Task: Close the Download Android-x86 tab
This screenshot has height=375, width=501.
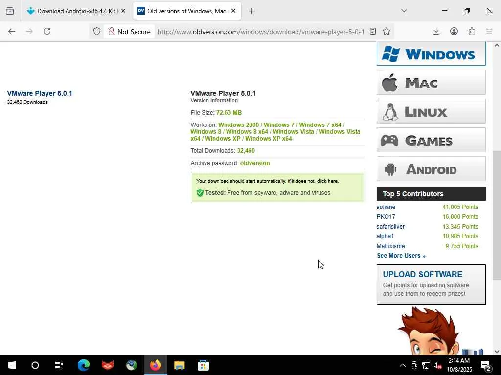Action: point(123,11)
